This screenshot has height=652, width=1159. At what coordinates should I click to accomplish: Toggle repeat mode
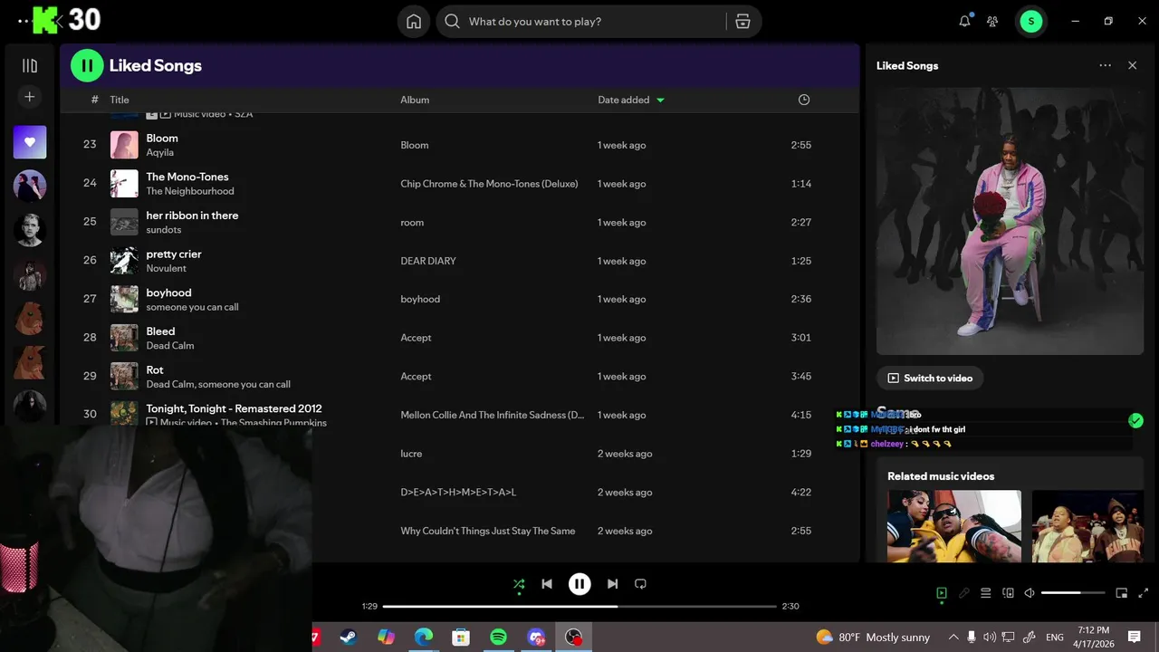(x=640, y=584)
